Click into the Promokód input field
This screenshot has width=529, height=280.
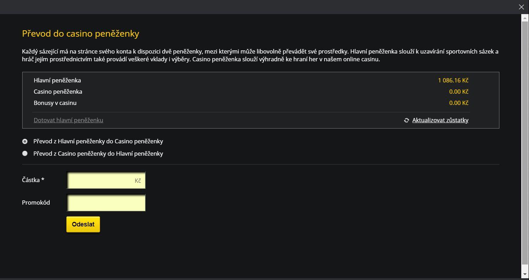pos(106,203)
